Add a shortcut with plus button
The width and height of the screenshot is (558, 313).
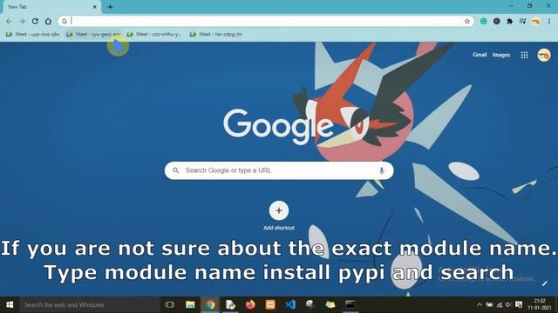279,210
